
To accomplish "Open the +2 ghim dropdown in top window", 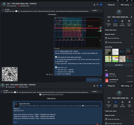I will [95, 10].
